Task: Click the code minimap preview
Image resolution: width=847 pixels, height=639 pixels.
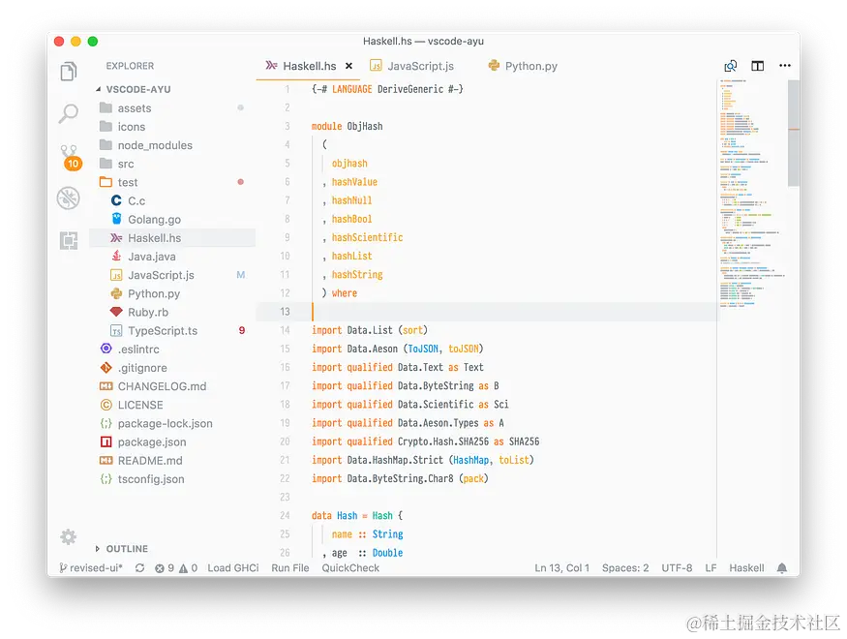Action: (752, 194)
